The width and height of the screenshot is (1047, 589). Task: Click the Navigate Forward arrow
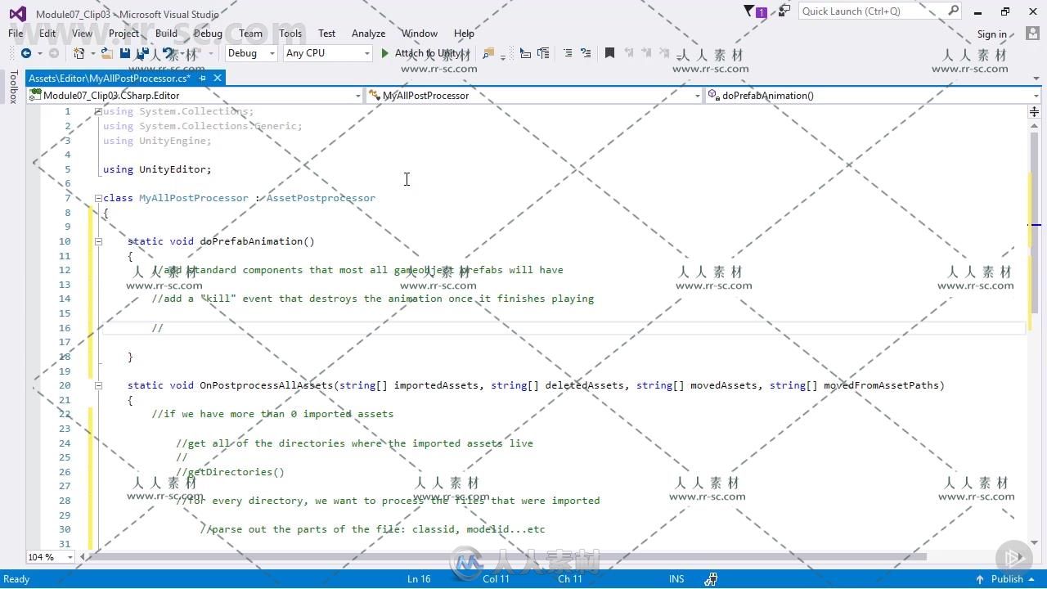pos(54,53)
